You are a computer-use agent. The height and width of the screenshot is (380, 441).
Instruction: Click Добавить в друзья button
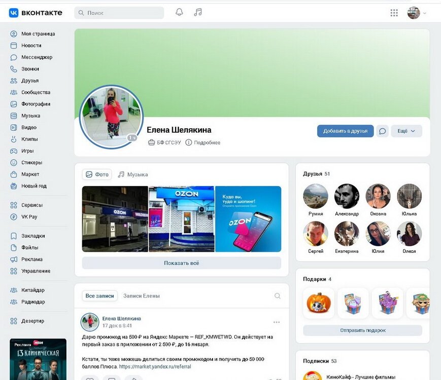(345, 131)
